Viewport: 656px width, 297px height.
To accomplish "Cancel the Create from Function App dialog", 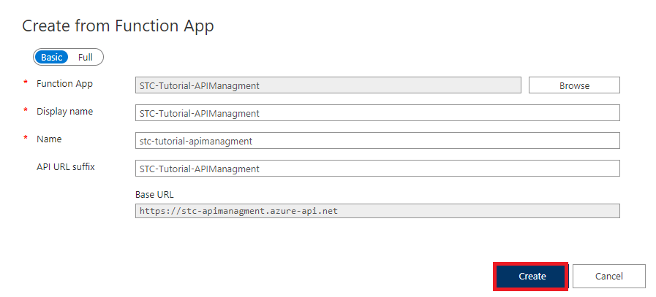I will click(x=608, y=277).
